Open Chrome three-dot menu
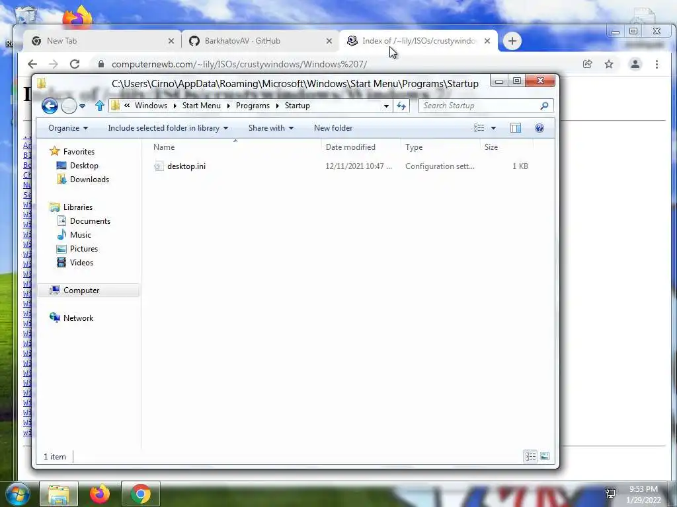This screenshot has height=507, width=677. pyautogui.click(x=657, y=64)
